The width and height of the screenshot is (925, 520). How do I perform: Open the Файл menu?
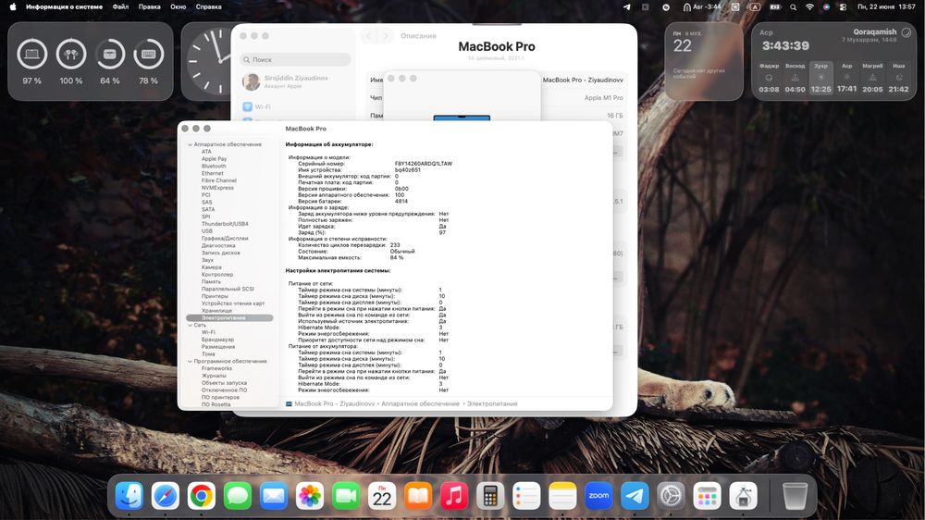(120, 7)
